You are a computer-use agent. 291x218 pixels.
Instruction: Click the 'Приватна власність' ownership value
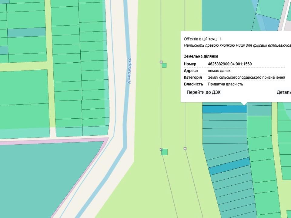pyautogui.click(x=225, y=84)
